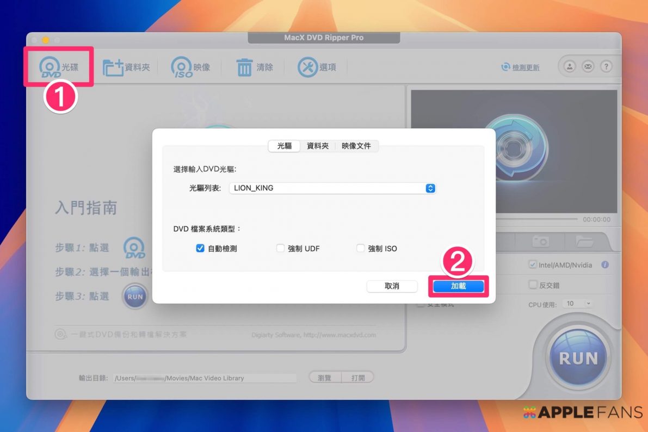Open the CPU 使用 dropdown
Image resolution: width=648 pixels, height=432 pixels.
tap(579, 304)
